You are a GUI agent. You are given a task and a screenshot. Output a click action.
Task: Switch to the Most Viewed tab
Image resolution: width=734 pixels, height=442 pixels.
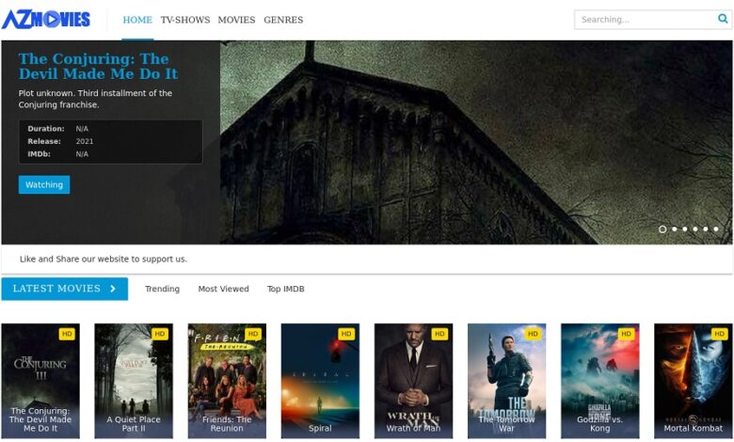[x=223, y=289]
